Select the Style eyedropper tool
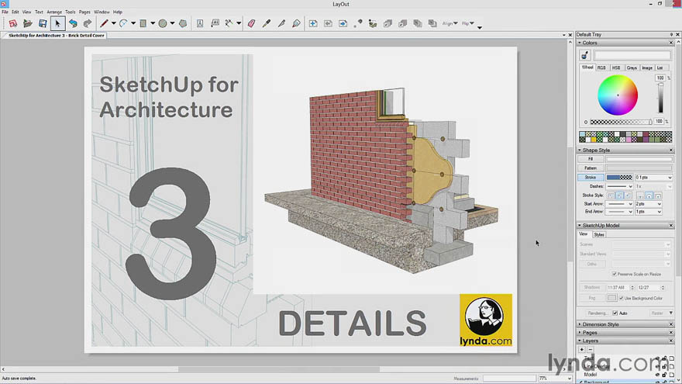 pos(266,23)
